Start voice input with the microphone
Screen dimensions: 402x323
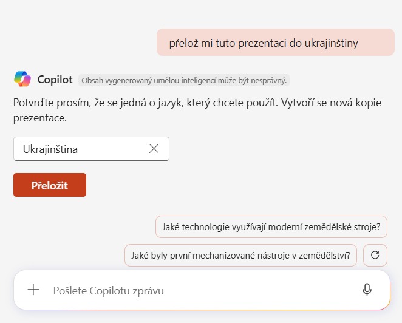367,290
